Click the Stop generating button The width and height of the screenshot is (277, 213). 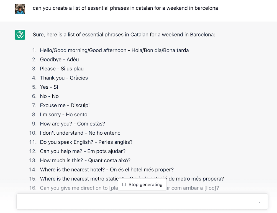tap(142, 184)
